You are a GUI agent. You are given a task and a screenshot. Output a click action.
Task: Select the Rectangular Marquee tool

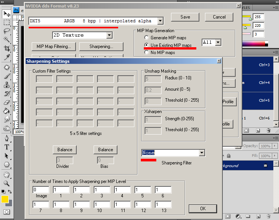click(7, 22)
